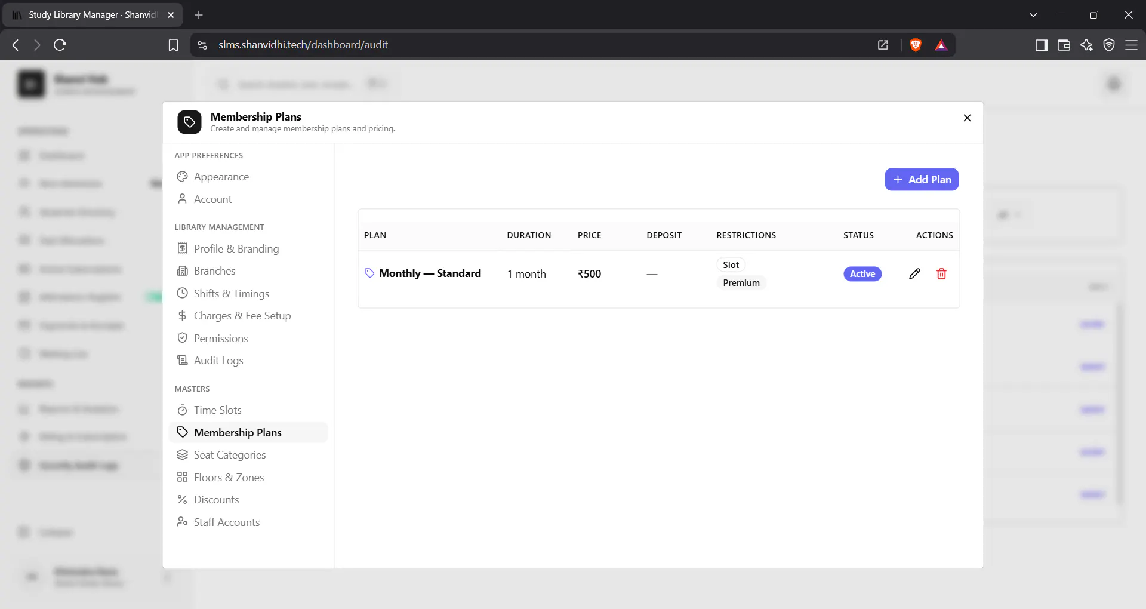Click the Seat Categories layers icon
Viewport: 1146px width, 609px height.
pos(182,455)
